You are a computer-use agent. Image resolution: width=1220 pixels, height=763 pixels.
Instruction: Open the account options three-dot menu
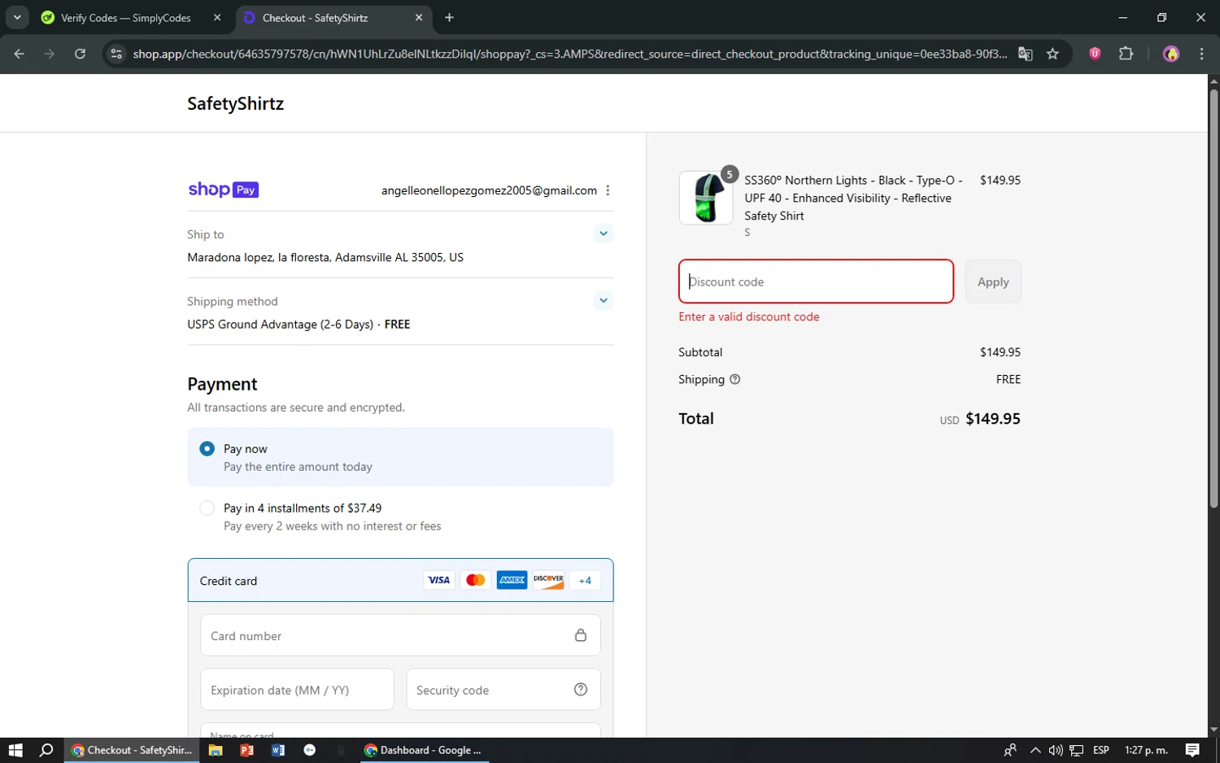click(x=608, y=190)
